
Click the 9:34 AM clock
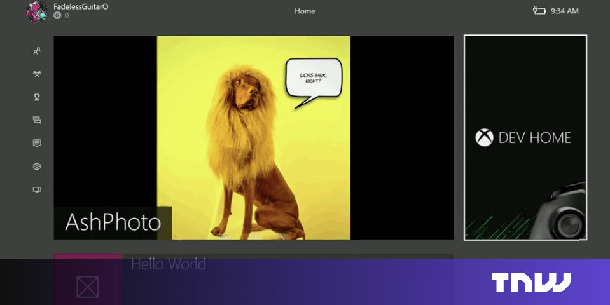(564, 11)
